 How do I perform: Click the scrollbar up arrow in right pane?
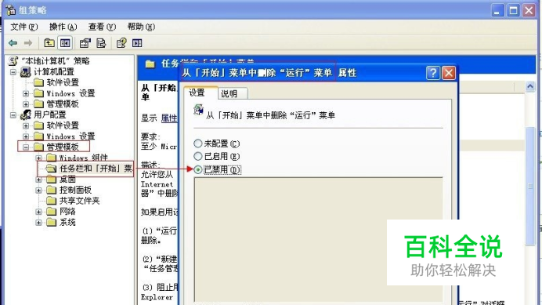(530, 86)
